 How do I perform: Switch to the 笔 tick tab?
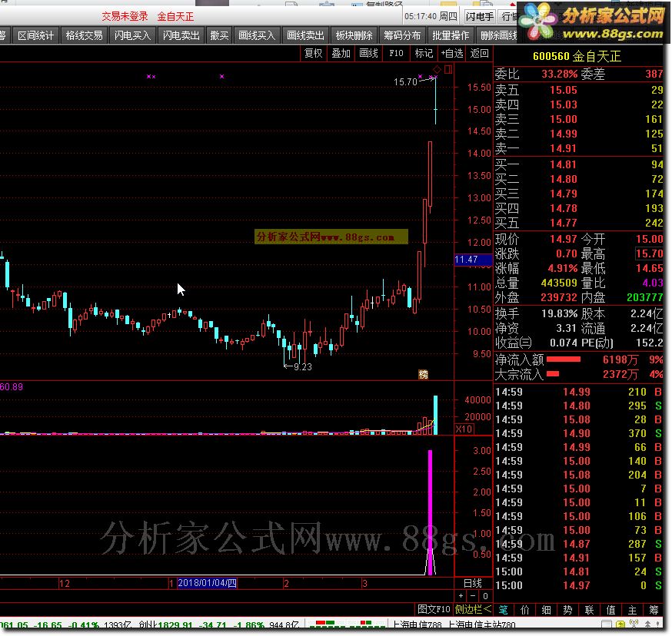coord(503,609)
